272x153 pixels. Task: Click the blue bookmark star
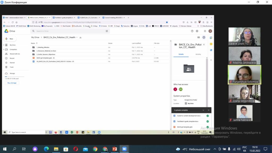pyautogui.click(x=167, y=22)
